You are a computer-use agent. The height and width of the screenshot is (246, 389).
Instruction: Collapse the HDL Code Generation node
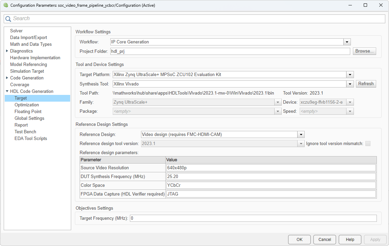7,91
